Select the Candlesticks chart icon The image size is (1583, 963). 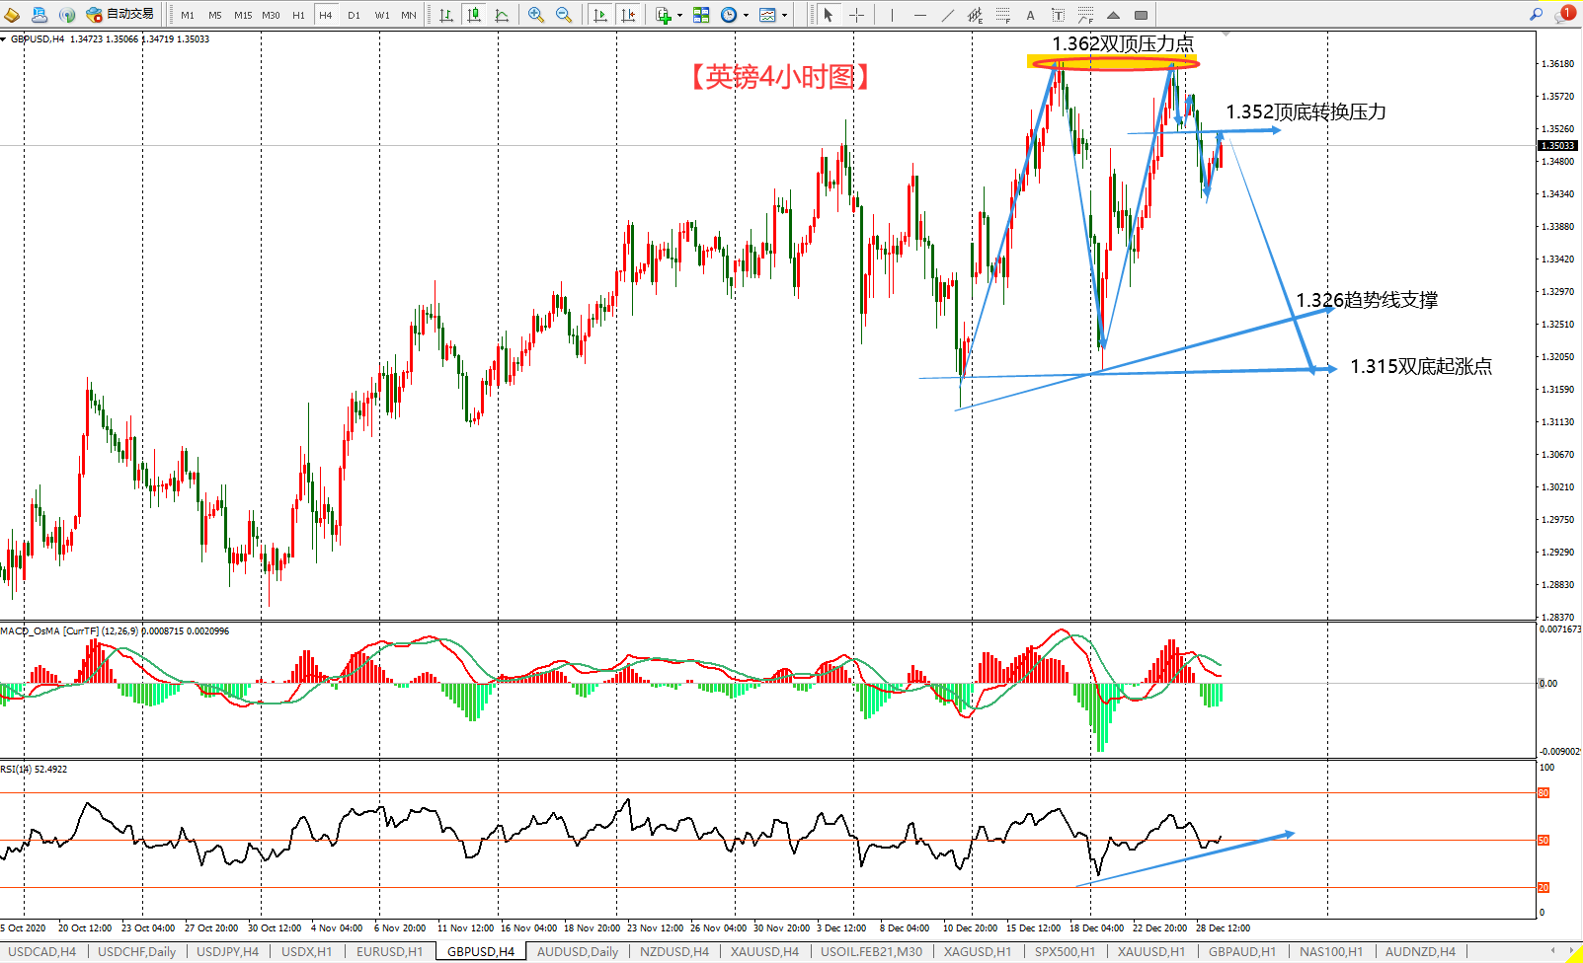pos(474,15)
